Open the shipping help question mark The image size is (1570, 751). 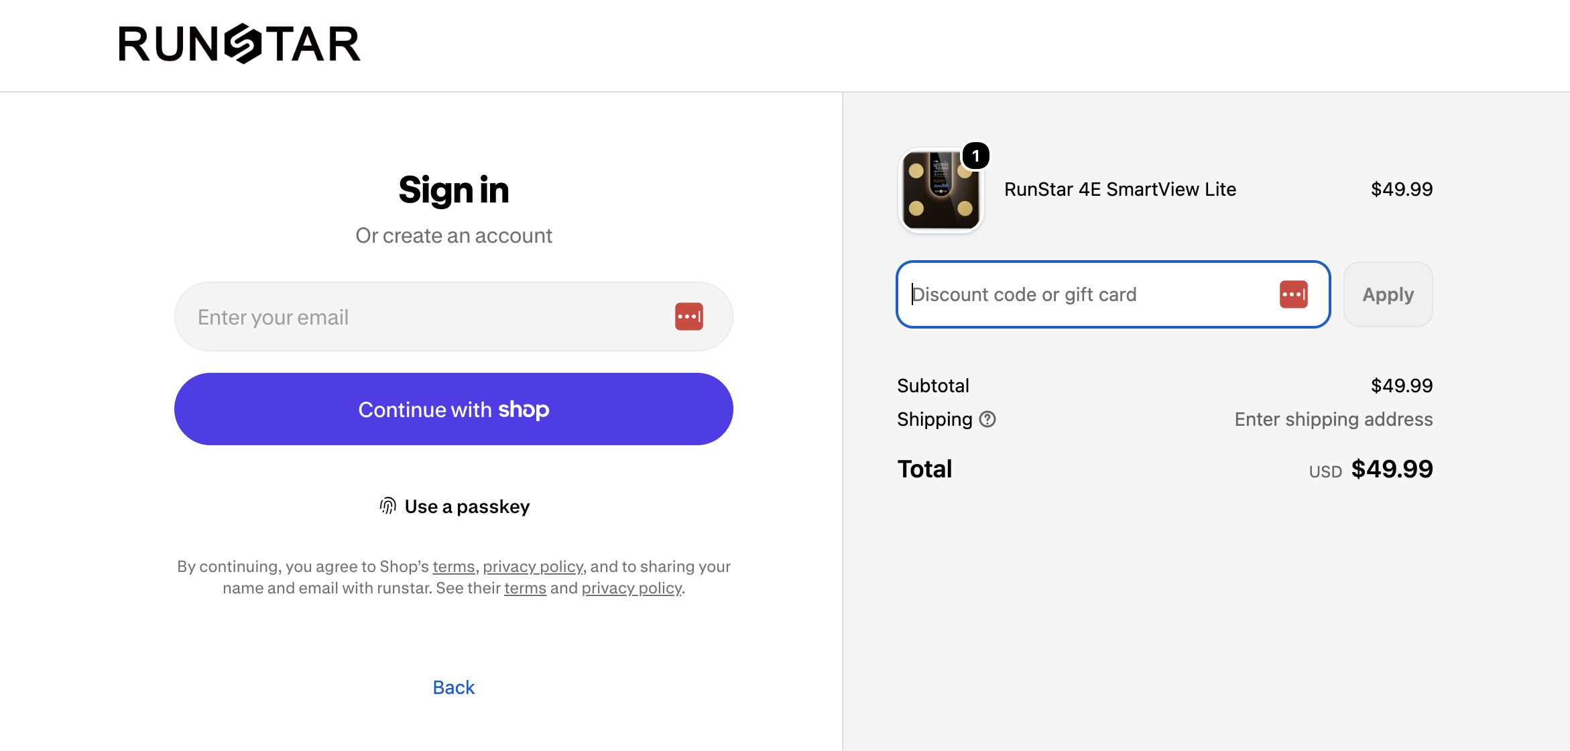point(987,419)
